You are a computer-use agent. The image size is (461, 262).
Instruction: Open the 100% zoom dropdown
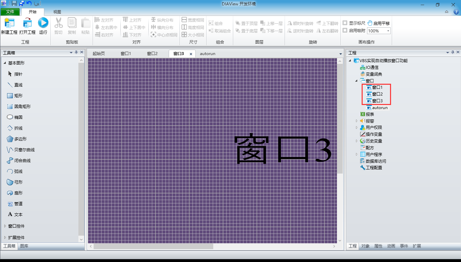tap(388, 31)
